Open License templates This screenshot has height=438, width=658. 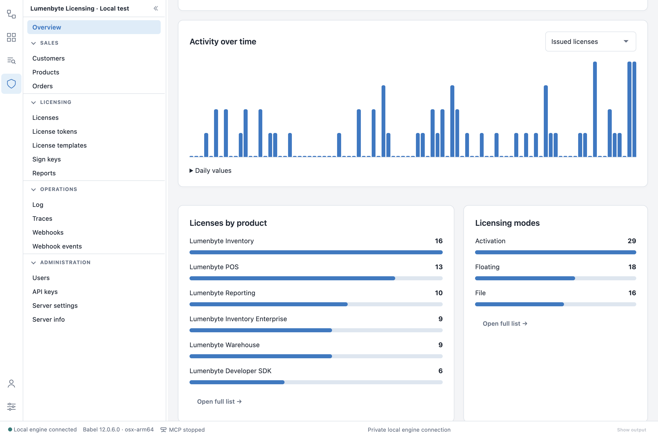(x=60, y=145)
